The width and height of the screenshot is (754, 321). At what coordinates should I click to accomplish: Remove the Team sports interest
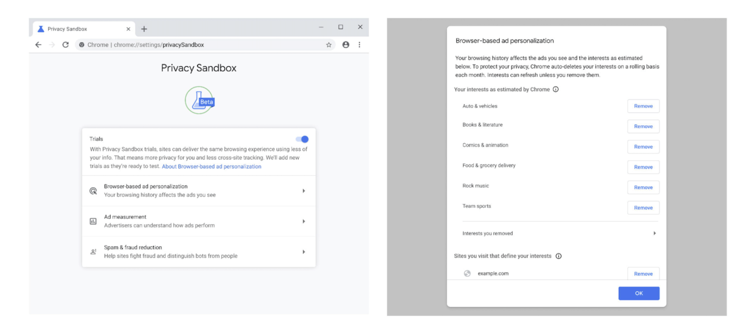tap(643, 208)
